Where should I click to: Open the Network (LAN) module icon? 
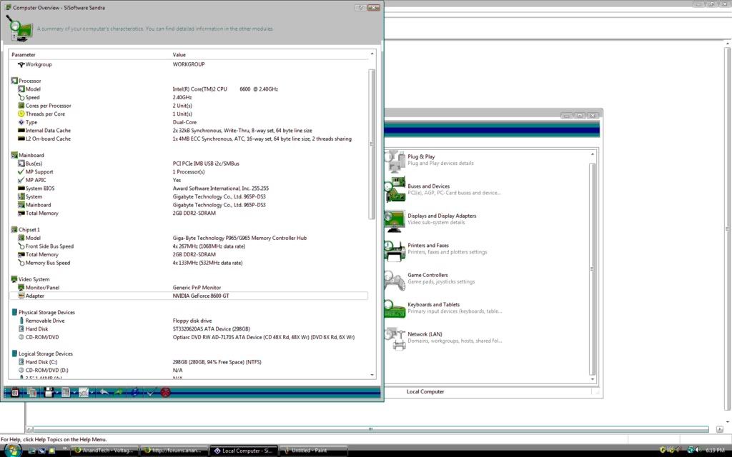395,338
